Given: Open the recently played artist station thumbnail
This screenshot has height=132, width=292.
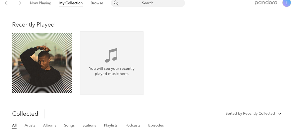Looking at the screenshot, I should click(42, 63).
